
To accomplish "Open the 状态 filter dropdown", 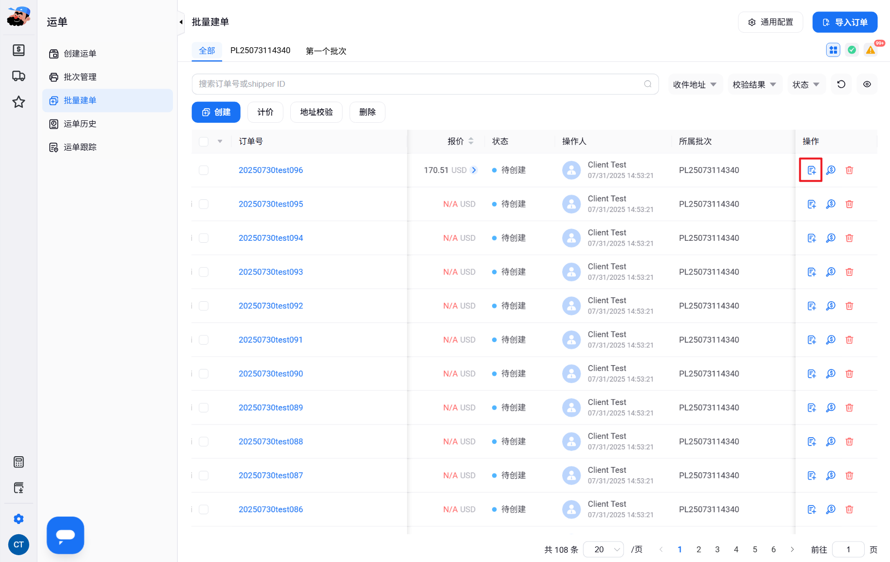I will pos(806,84).
